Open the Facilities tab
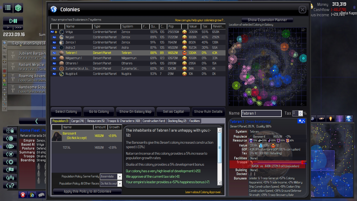Screen dimensions: 357x201 (x=194, y=121)
